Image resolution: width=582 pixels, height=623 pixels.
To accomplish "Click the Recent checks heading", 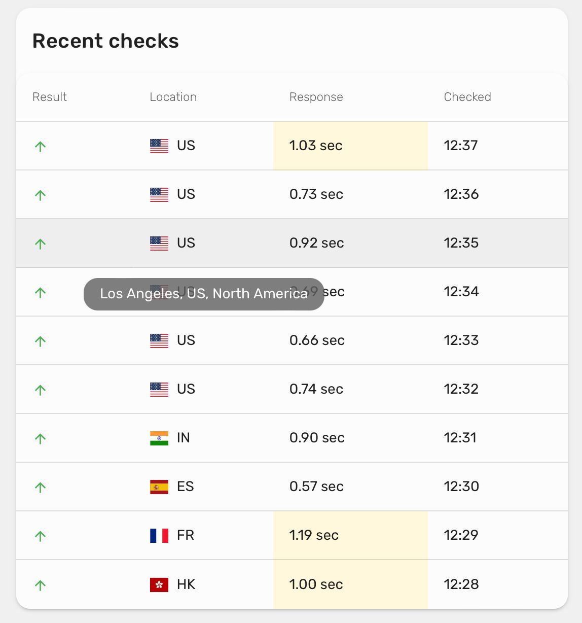I will pos(105,41).
